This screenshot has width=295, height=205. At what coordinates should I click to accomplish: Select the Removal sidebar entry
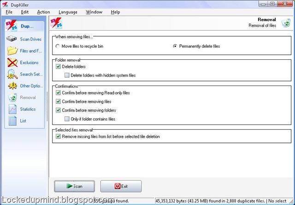click(x=28, y=97)
